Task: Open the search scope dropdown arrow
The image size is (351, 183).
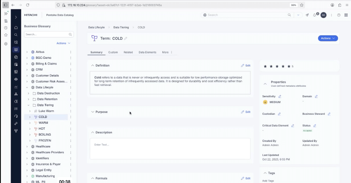Action: [298, 15]
